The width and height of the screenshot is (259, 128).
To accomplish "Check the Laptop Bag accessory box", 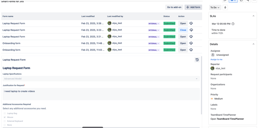I will [5, 113].
